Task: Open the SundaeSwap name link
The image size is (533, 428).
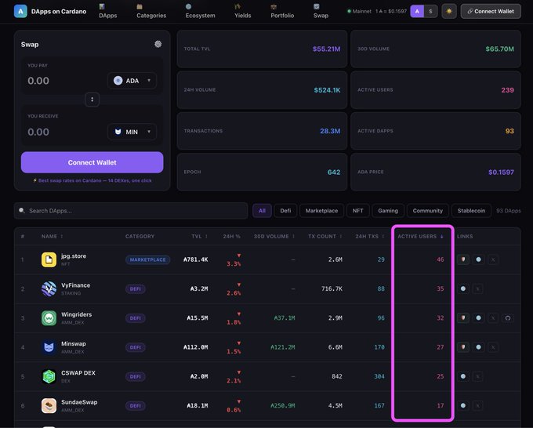Action: 79,402
